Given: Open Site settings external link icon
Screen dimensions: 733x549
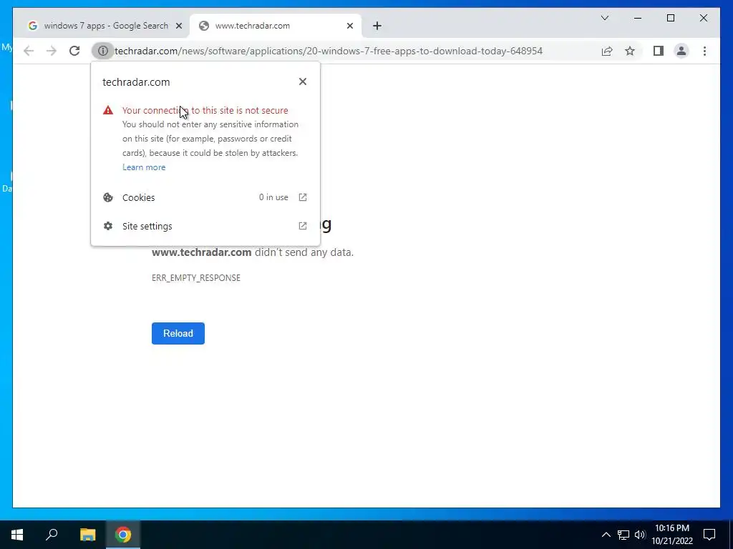Looking at the screenshot, I should [303, 226].
